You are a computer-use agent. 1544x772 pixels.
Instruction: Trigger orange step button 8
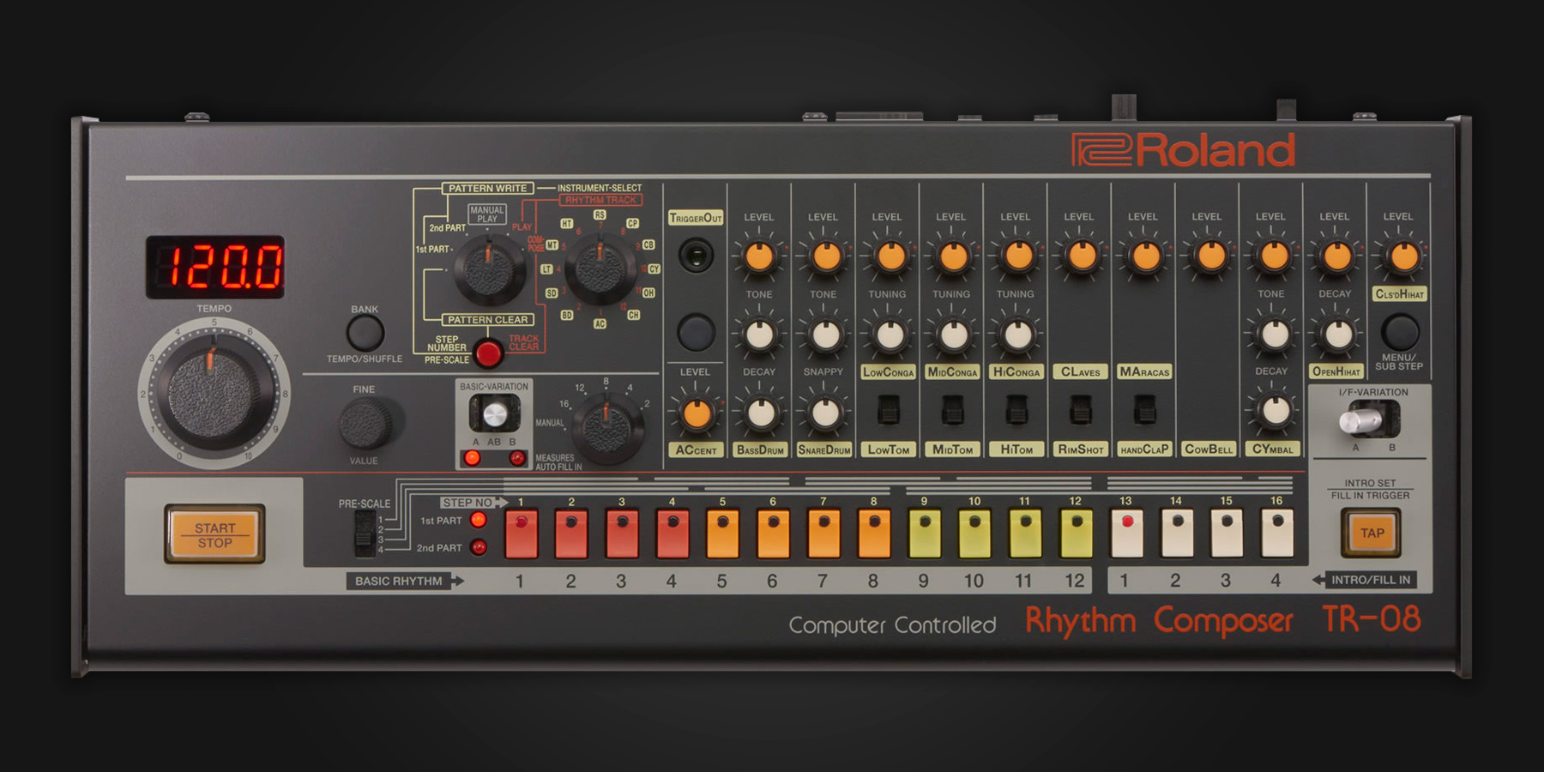pyautogui.click(x=874, y=533)
